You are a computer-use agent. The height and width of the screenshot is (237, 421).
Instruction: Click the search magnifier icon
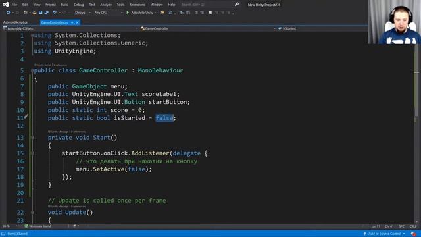coord(237,5)
